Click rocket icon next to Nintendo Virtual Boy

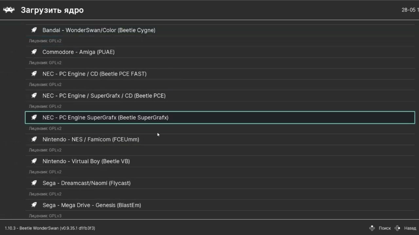pos(34,161)
